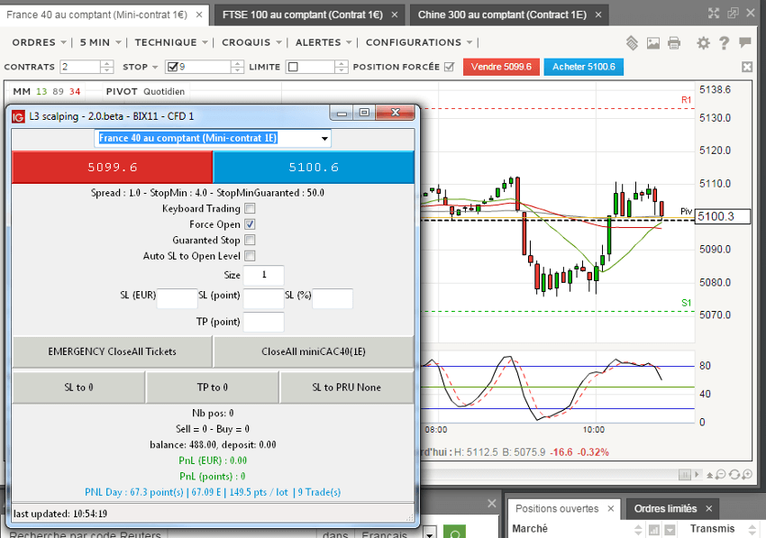766x538 pixels.
Task: Save the chart as an image
Action: pos(653,42)
